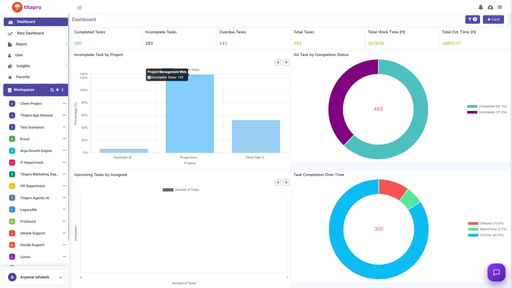
Task: Click the sidebar vertical scrollbar
Action: point(68,127)
